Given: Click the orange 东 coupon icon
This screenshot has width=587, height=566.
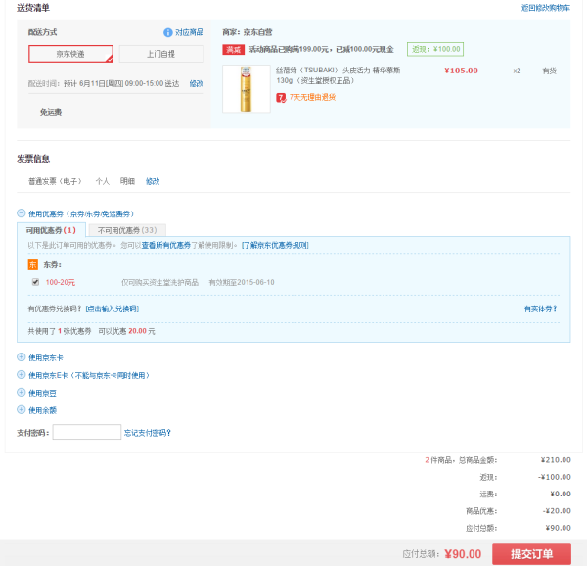Looking at the screenshot, I should click(33, 264).
